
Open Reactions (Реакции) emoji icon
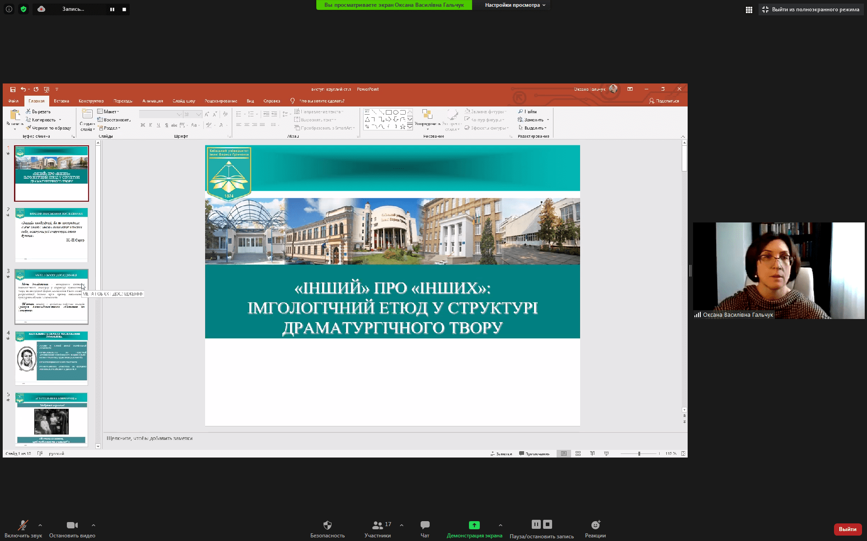click(595, 525)
